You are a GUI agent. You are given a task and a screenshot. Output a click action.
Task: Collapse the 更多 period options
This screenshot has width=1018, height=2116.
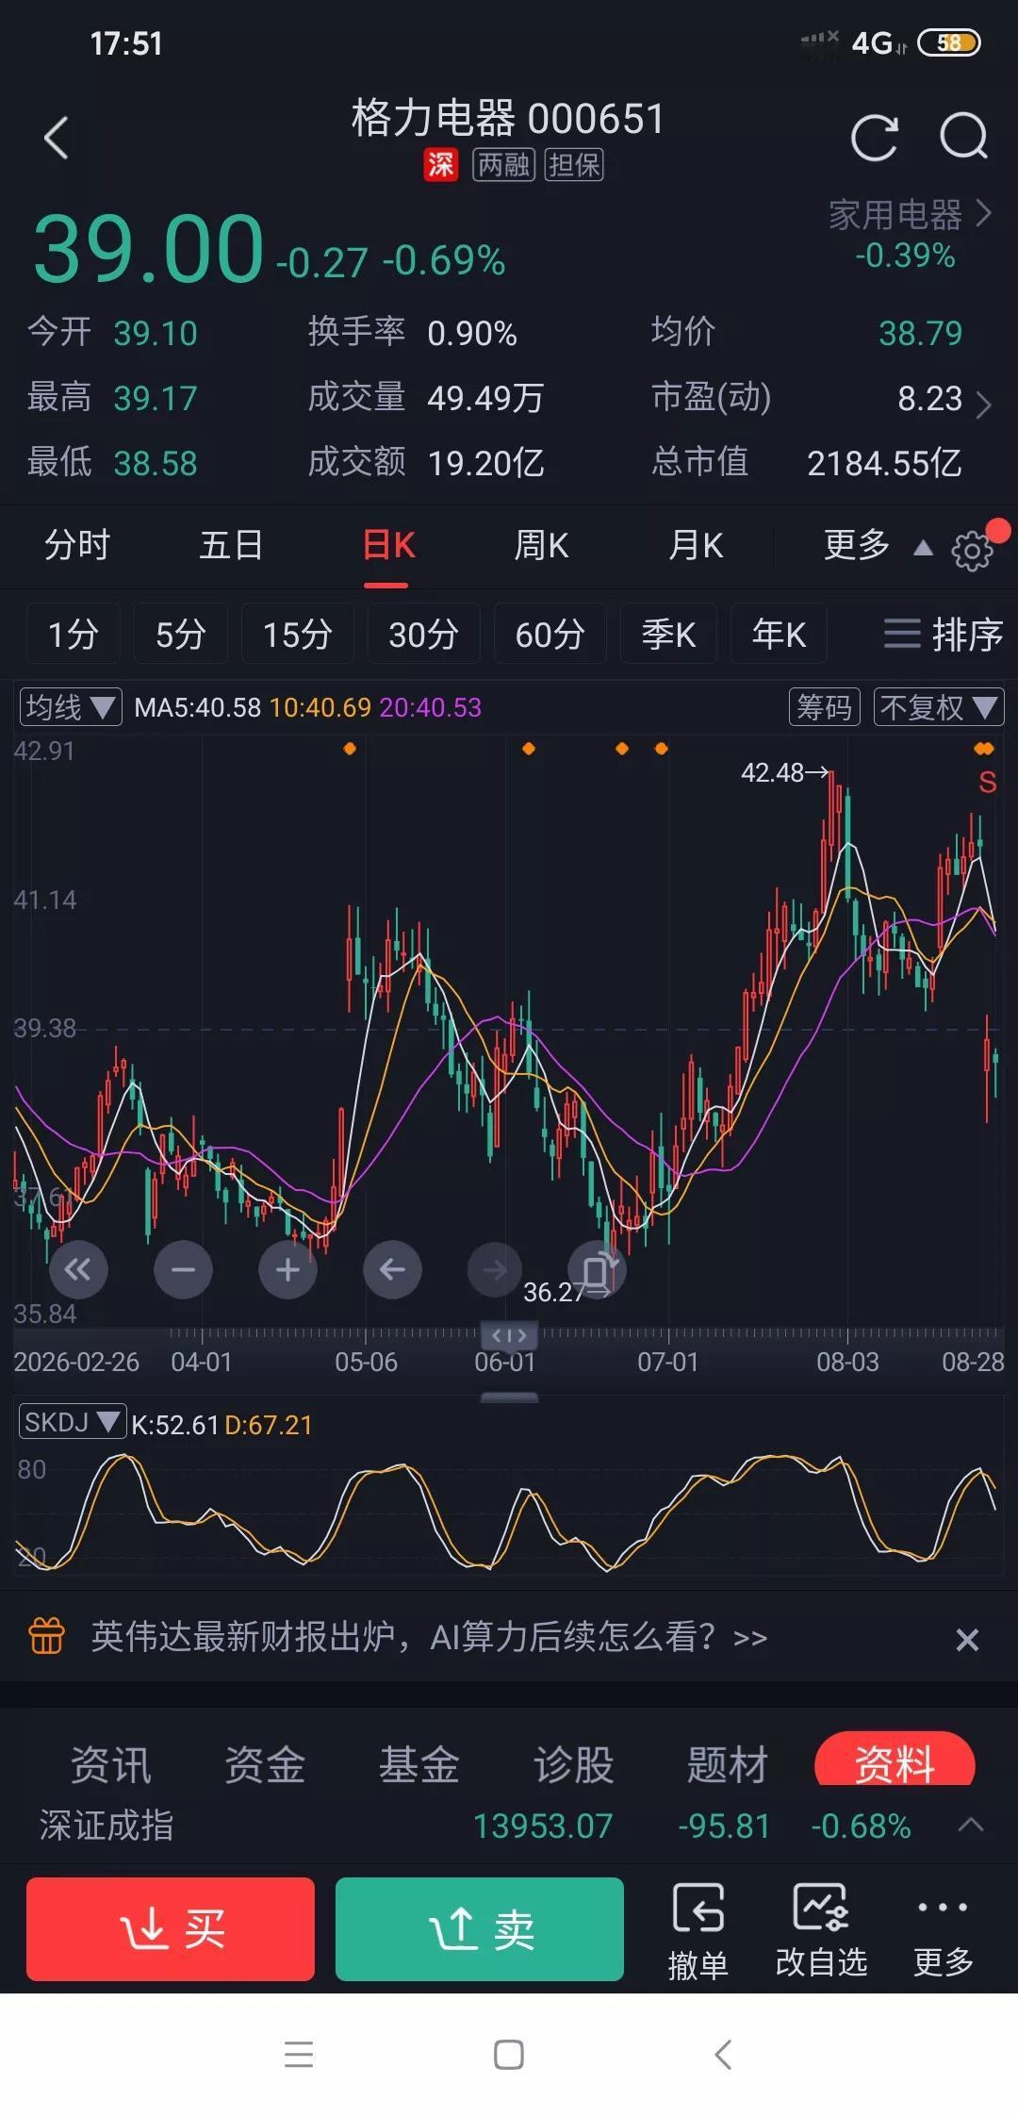(x=924, y=548)
